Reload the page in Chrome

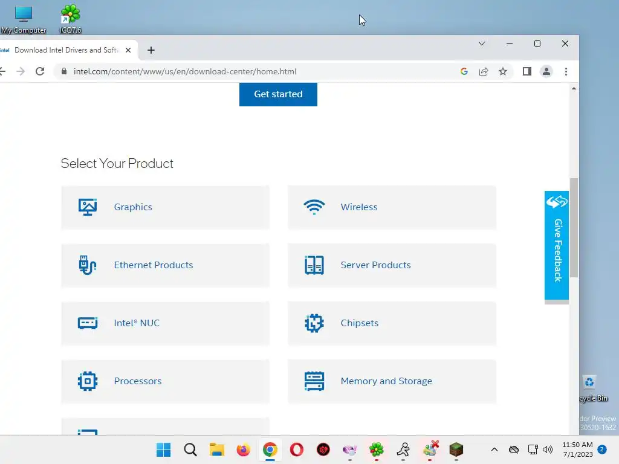[x=40, y=71]
